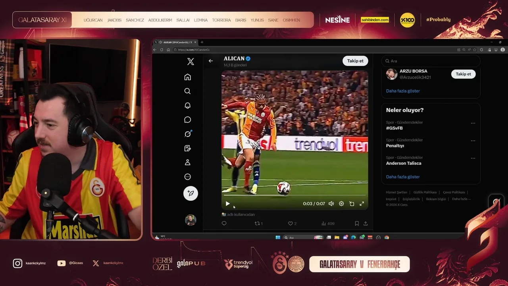Like the post showing 2 likes

point(292,224)
